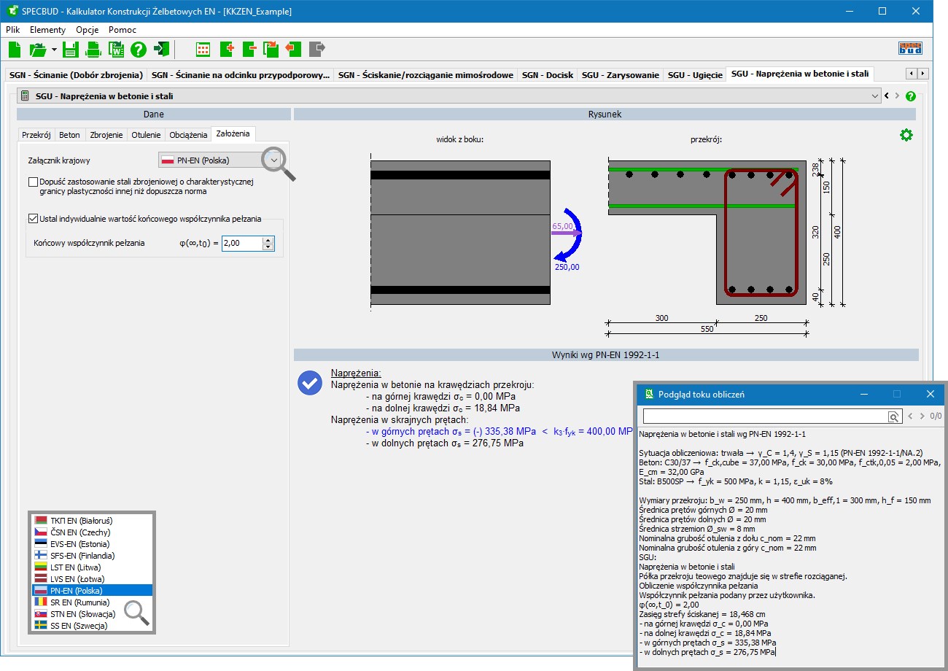
Task: Switch to the SGU - Zarysowanie tab
Action: [620, 75]
